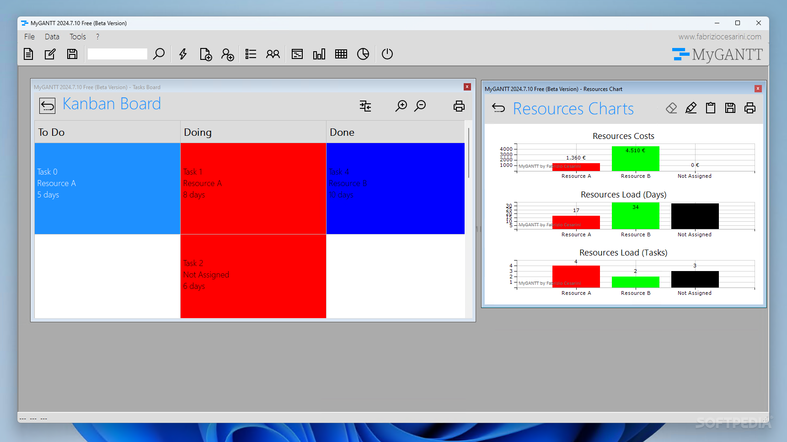Click the pen edit icon in Resources Charts
The width and height of the screenshot is (787, 442).
point(691,108)
